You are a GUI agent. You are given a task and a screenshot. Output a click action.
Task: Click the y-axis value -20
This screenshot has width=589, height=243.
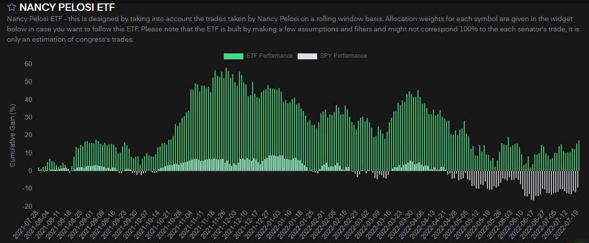(27, 206)
